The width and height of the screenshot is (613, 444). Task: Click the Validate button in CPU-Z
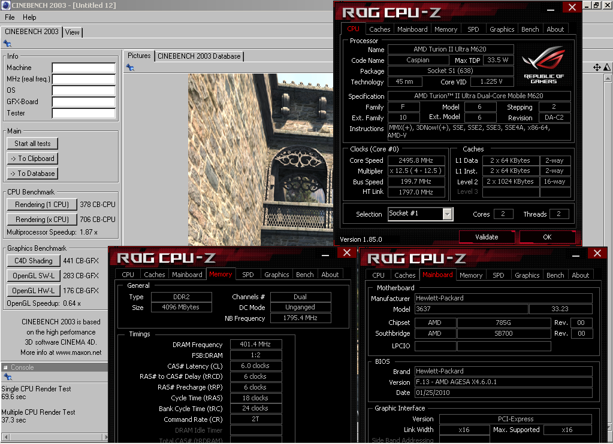pos(487,237)
